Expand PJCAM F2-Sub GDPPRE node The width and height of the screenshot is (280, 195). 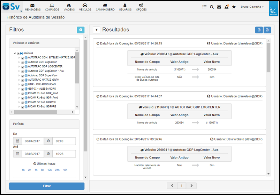tap(19, 102)
